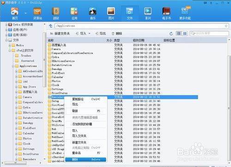
Task: Click the up-arrow parent directory icon
Action: 50,26
